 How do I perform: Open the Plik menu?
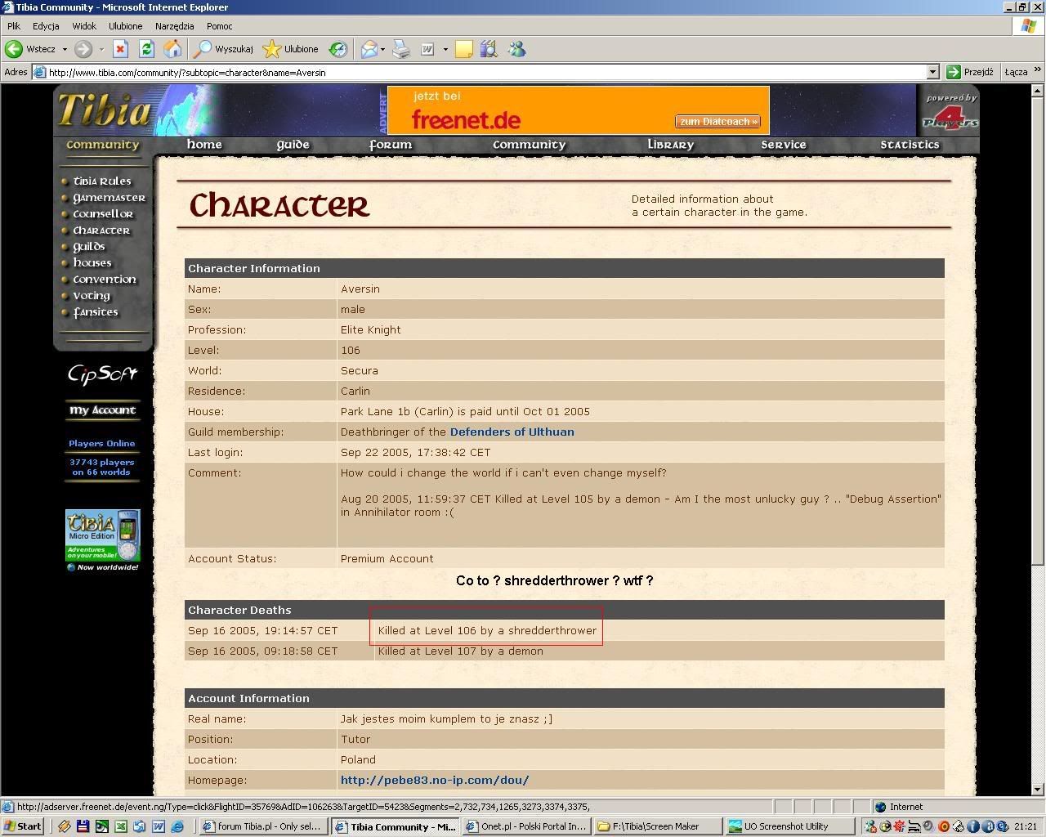(14, 26)
